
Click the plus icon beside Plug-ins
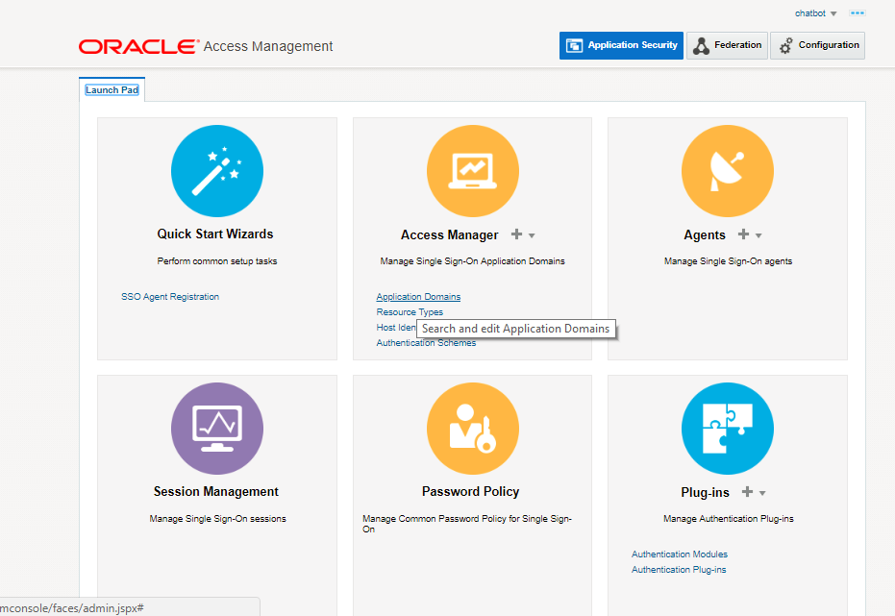pos(747,492)
